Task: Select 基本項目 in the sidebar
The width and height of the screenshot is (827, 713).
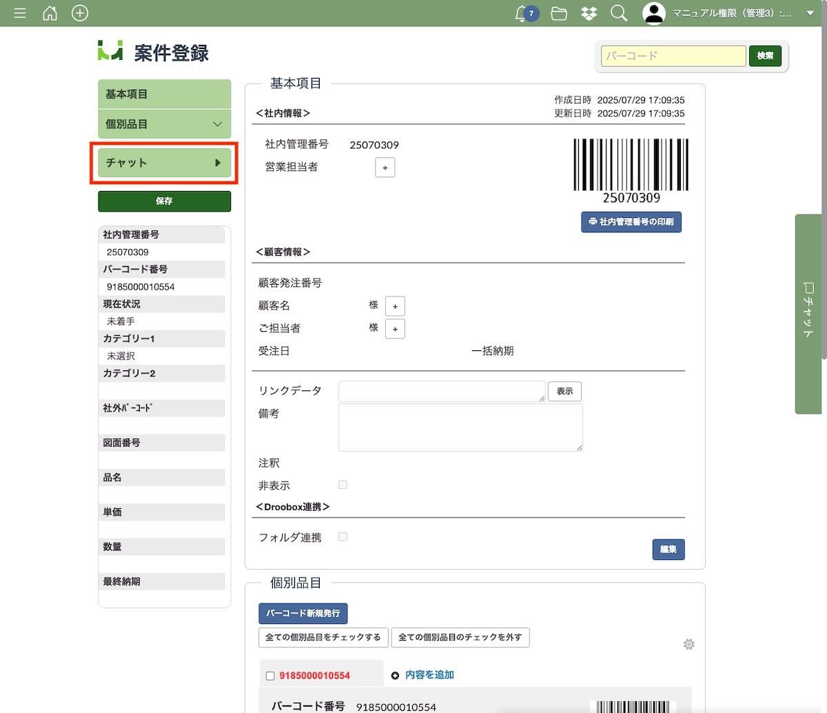Action: (164, 94)
